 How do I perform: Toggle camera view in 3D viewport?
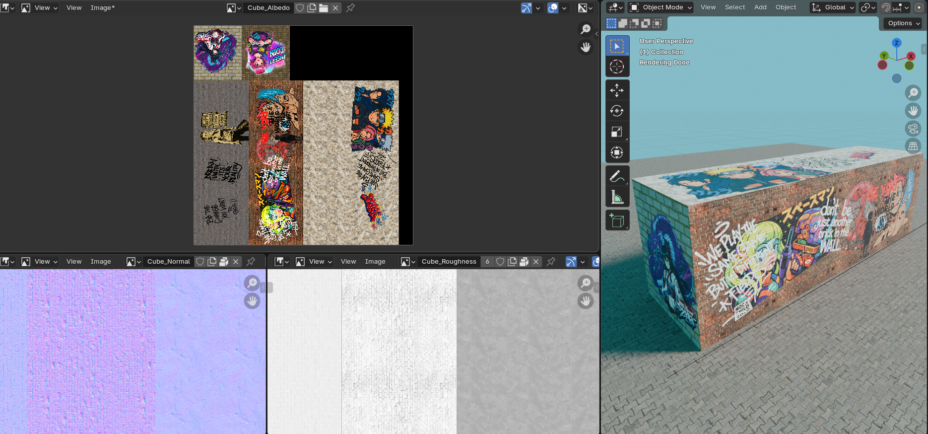pos(913,129)
